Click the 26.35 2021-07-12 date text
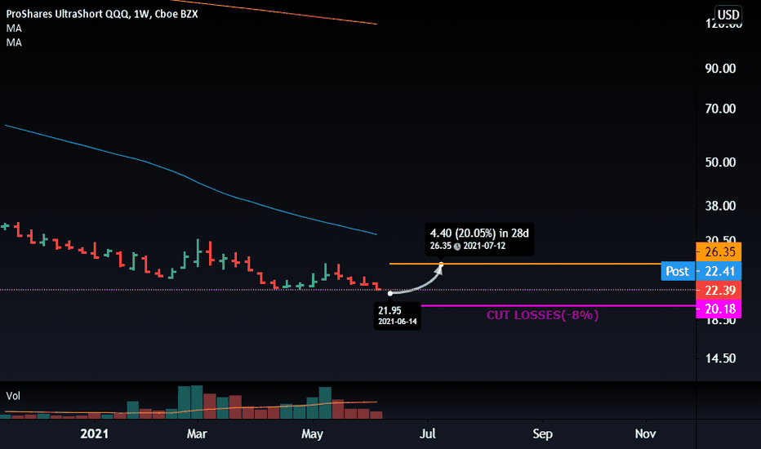Image resolution: width=761 pixels, height=449 pixels. tap(468, 246)
